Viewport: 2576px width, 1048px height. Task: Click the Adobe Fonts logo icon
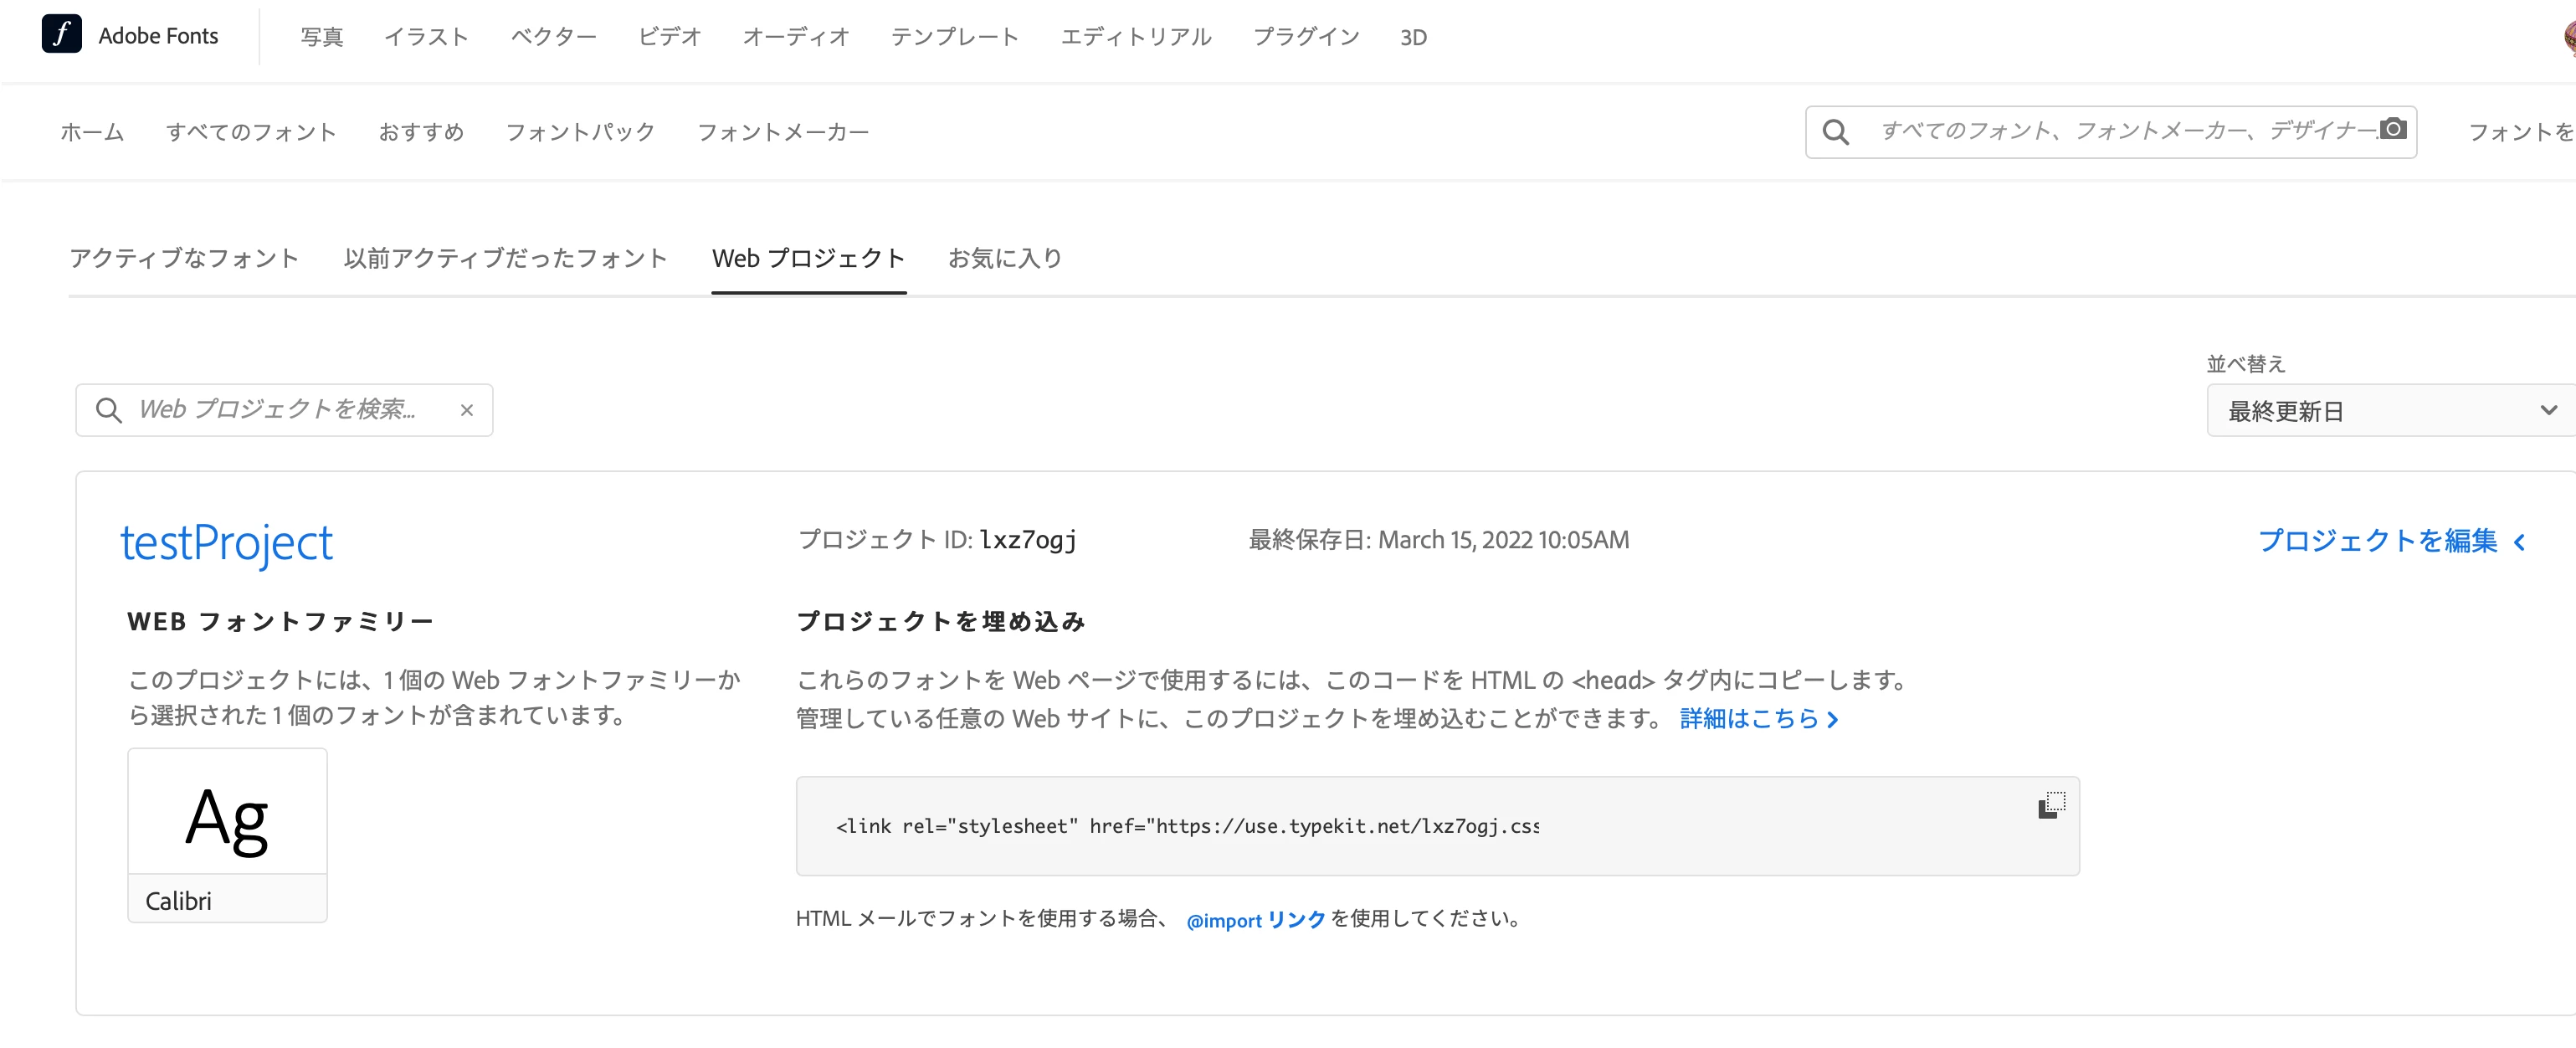[61, 34]
